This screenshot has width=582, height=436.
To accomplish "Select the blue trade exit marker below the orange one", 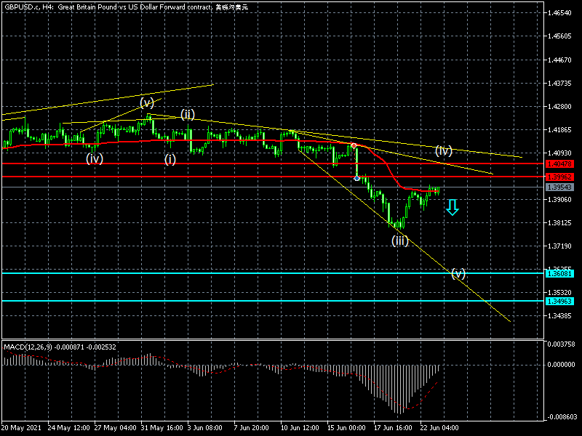I will 356,178.
